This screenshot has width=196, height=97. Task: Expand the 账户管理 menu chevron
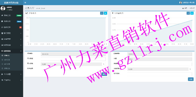tap(21, 33)
